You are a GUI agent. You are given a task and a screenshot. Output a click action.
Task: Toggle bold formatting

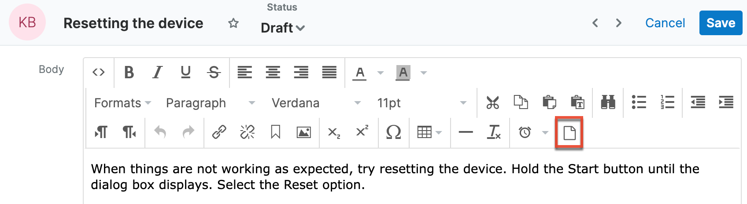point(129,72)
